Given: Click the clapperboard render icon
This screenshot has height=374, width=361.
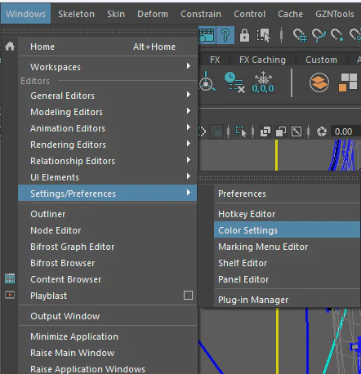Looking at the screenshot, I should (x=207, y=35).
